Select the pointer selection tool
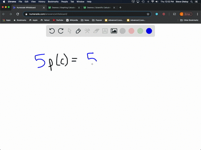201x150 pixels. tap(70, 31)
